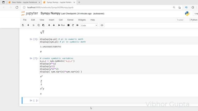Add page to favorites star icon
The width and height of the screenshot is (198, 111).
coord(179,7)
